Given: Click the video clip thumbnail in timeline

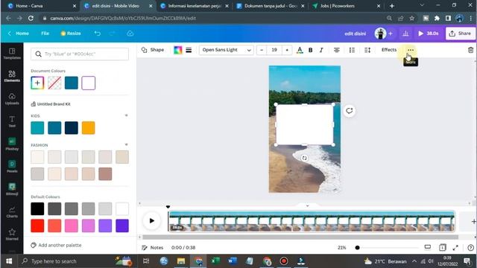Looking at the screenshot, I should coord(312,221).
